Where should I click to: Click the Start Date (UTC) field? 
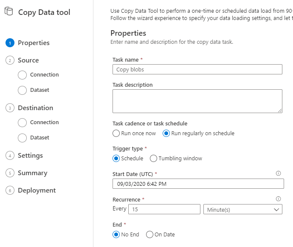198,184
